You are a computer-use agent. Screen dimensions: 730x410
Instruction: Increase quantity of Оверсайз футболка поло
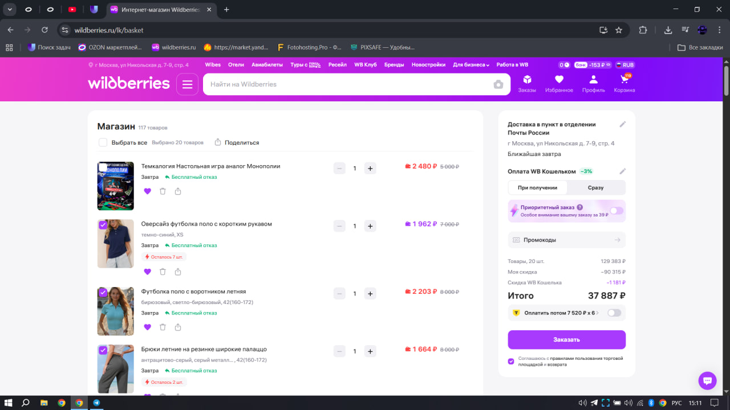370,226
